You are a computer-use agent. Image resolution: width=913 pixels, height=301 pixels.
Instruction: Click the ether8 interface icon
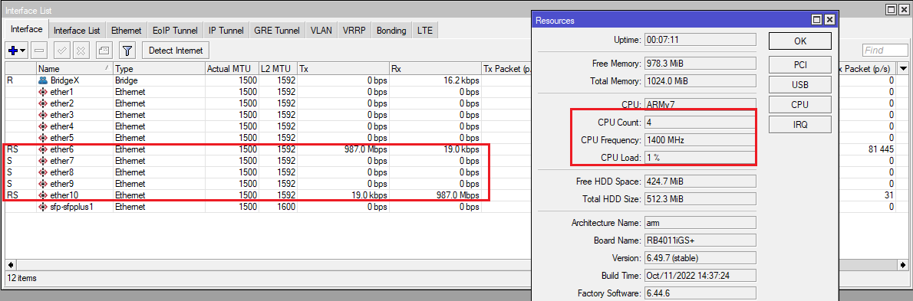[x=43, y=172]
